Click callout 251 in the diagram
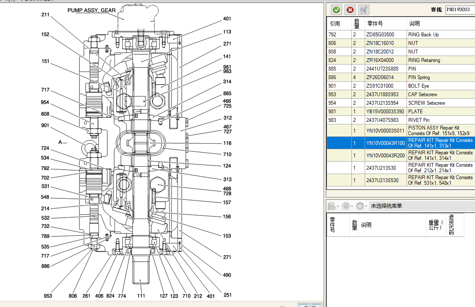The height and width of the screenshot is (307, 475). [227, 295]
